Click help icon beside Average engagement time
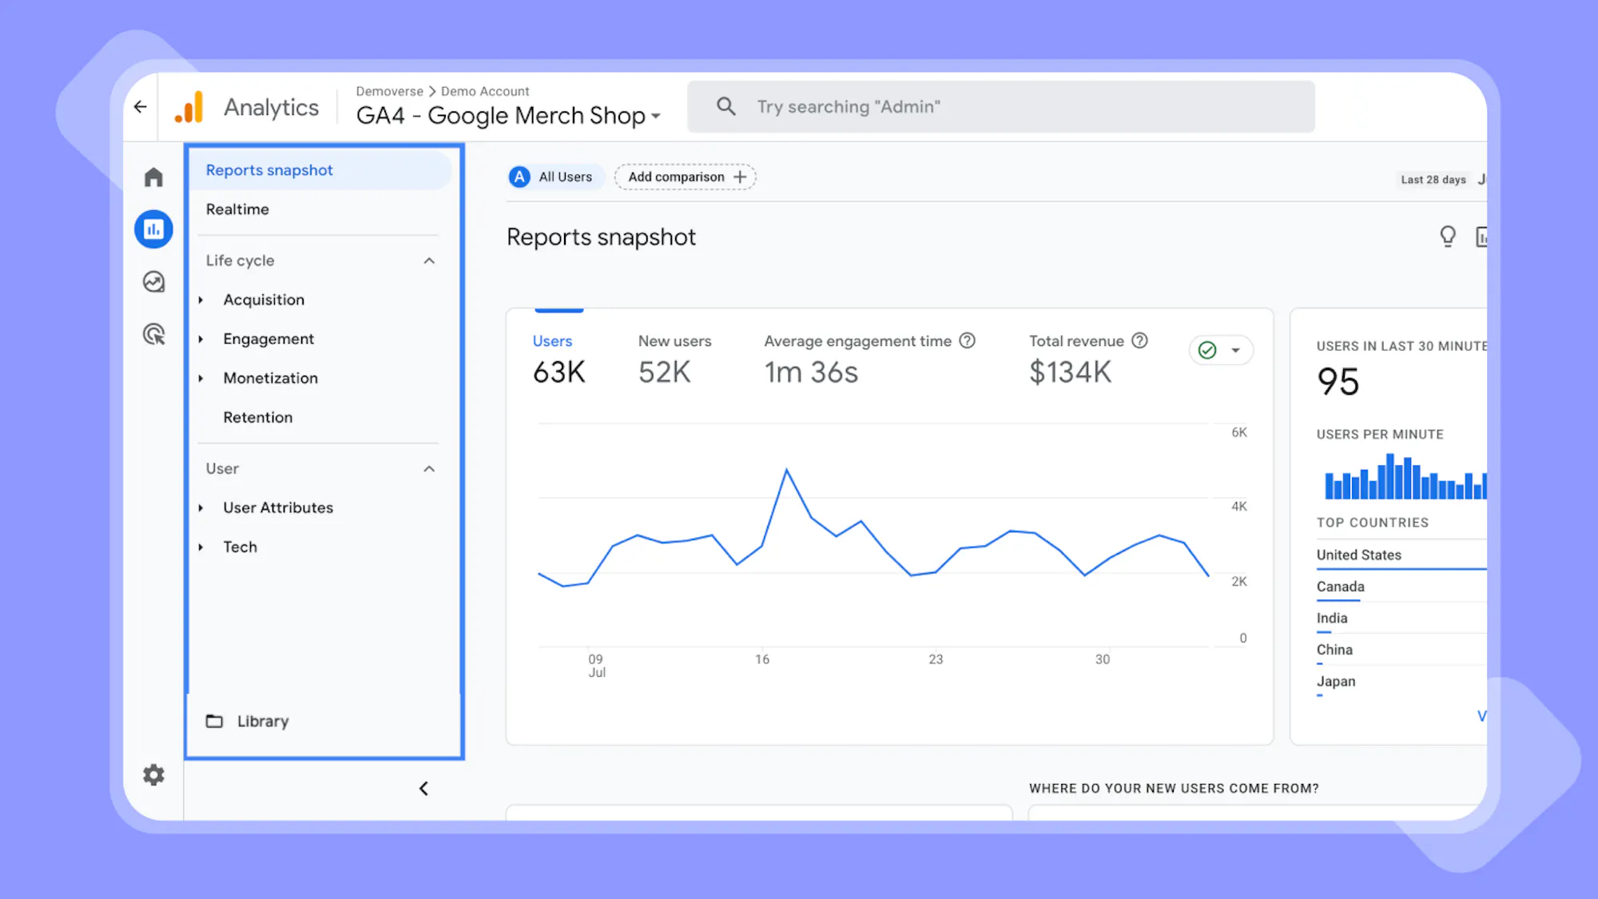This screenshot has height=899, width=1598. click(967, 340)
